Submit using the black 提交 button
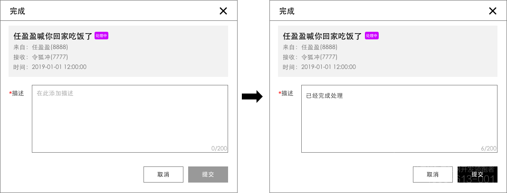This screenshot has height=193, width=507. [x=477, y=175]
